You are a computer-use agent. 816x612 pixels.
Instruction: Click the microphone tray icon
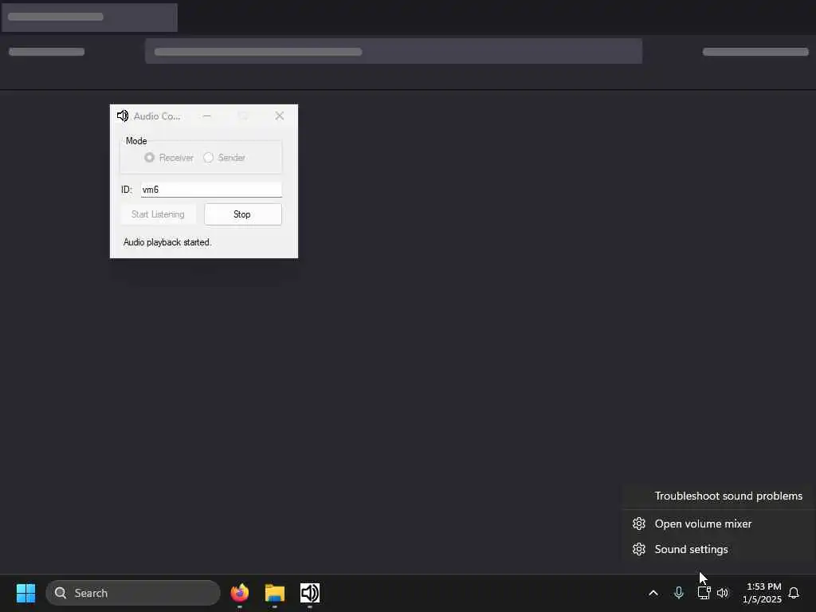click(x=679, y=593)
